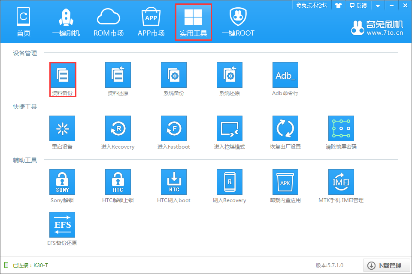Minimize the 奇兔刷机 window
Image resolution: width=412 pixels, height=274 pixels.
(391, 6)
